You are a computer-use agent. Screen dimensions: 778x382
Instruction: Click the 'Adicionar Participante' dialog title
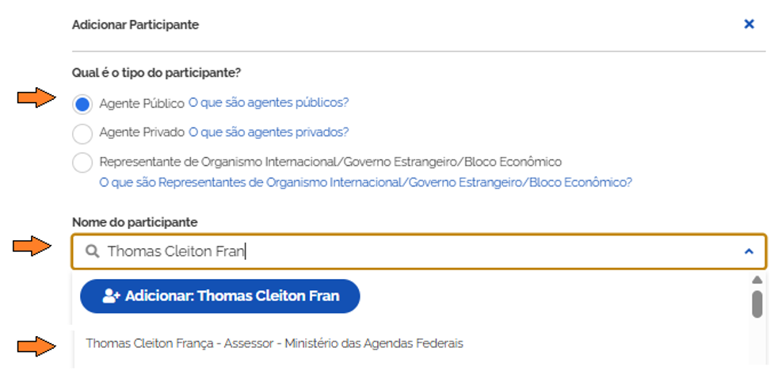[135, 25]
